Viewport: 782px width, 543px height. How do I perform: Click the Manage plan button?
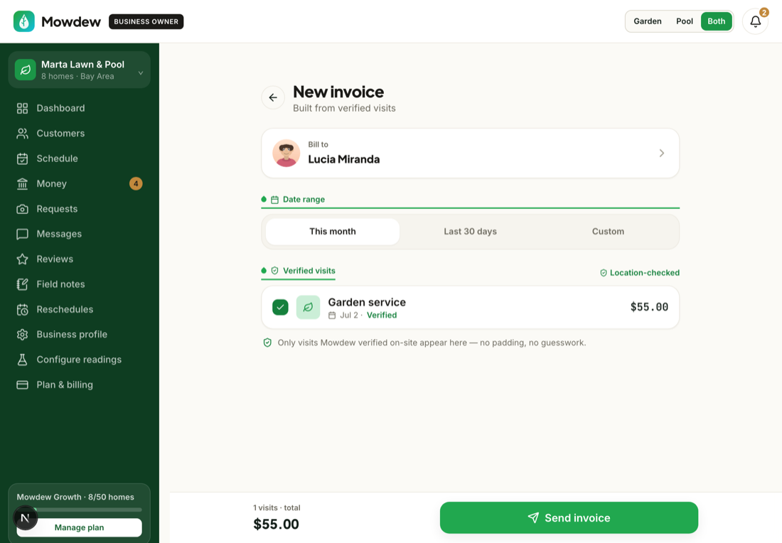tap(80, 527)
